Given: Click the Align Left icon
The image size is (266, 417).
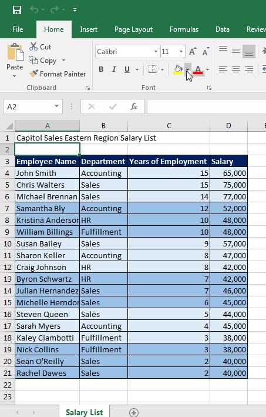Looking at the screenshot, I should 223,69.
